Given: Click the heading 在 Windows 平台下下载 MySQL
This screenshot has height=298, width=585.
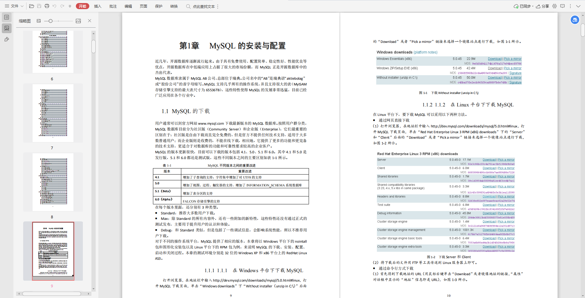Looking at the screenshot, I should (268, 270).
